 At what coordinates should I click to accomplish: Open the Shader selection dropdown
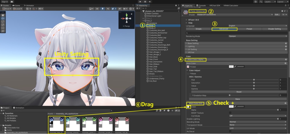[x=235, y=15]
